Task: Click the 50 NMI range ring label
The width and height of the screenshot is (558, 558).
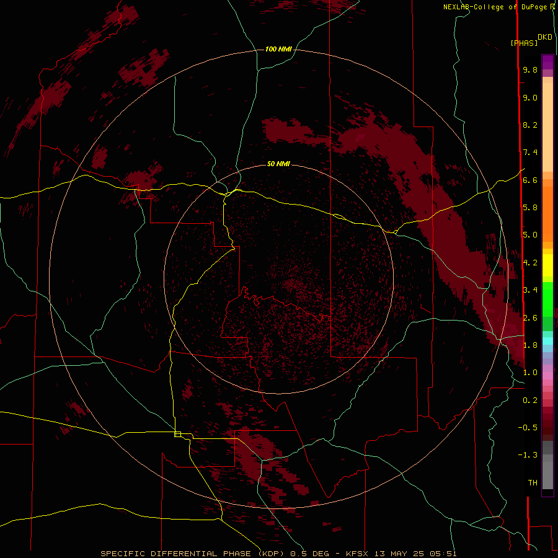Action: coord(278,164)
